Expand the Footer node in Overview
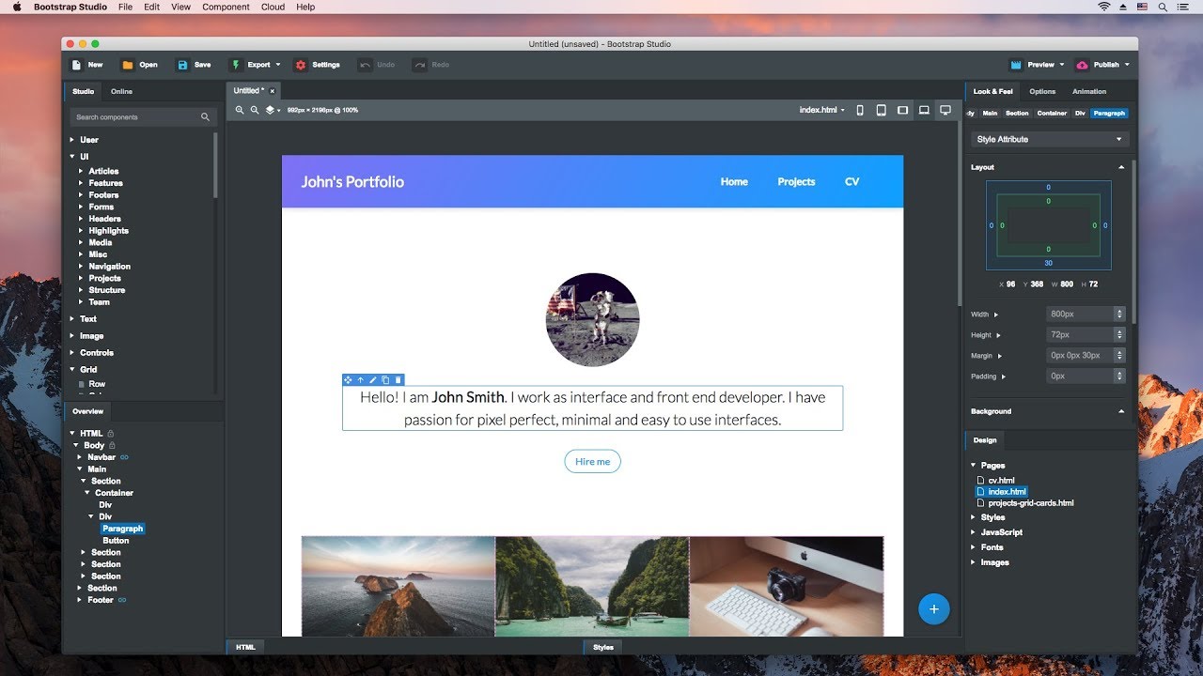The width and height of the screenshot is (1203, 676). click(x=80, y=600)
